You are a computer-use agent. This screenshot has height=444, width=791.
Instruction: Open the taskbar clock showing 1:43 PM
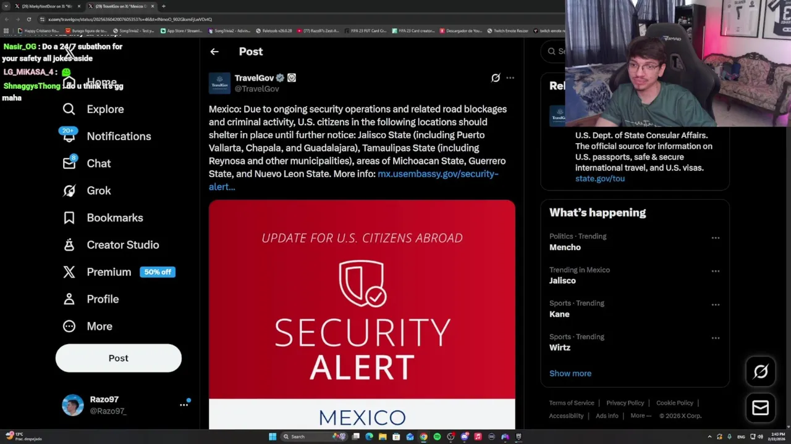[x=776, y=437]
